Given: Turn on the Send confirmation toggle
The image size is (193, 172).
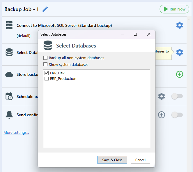Looking at the screenshot, I should (x=177, y=115).
